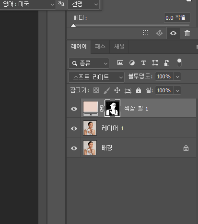Filter layers by smart objects icon
The width and height of the screenshot is (198, 224).
point(167,63)
